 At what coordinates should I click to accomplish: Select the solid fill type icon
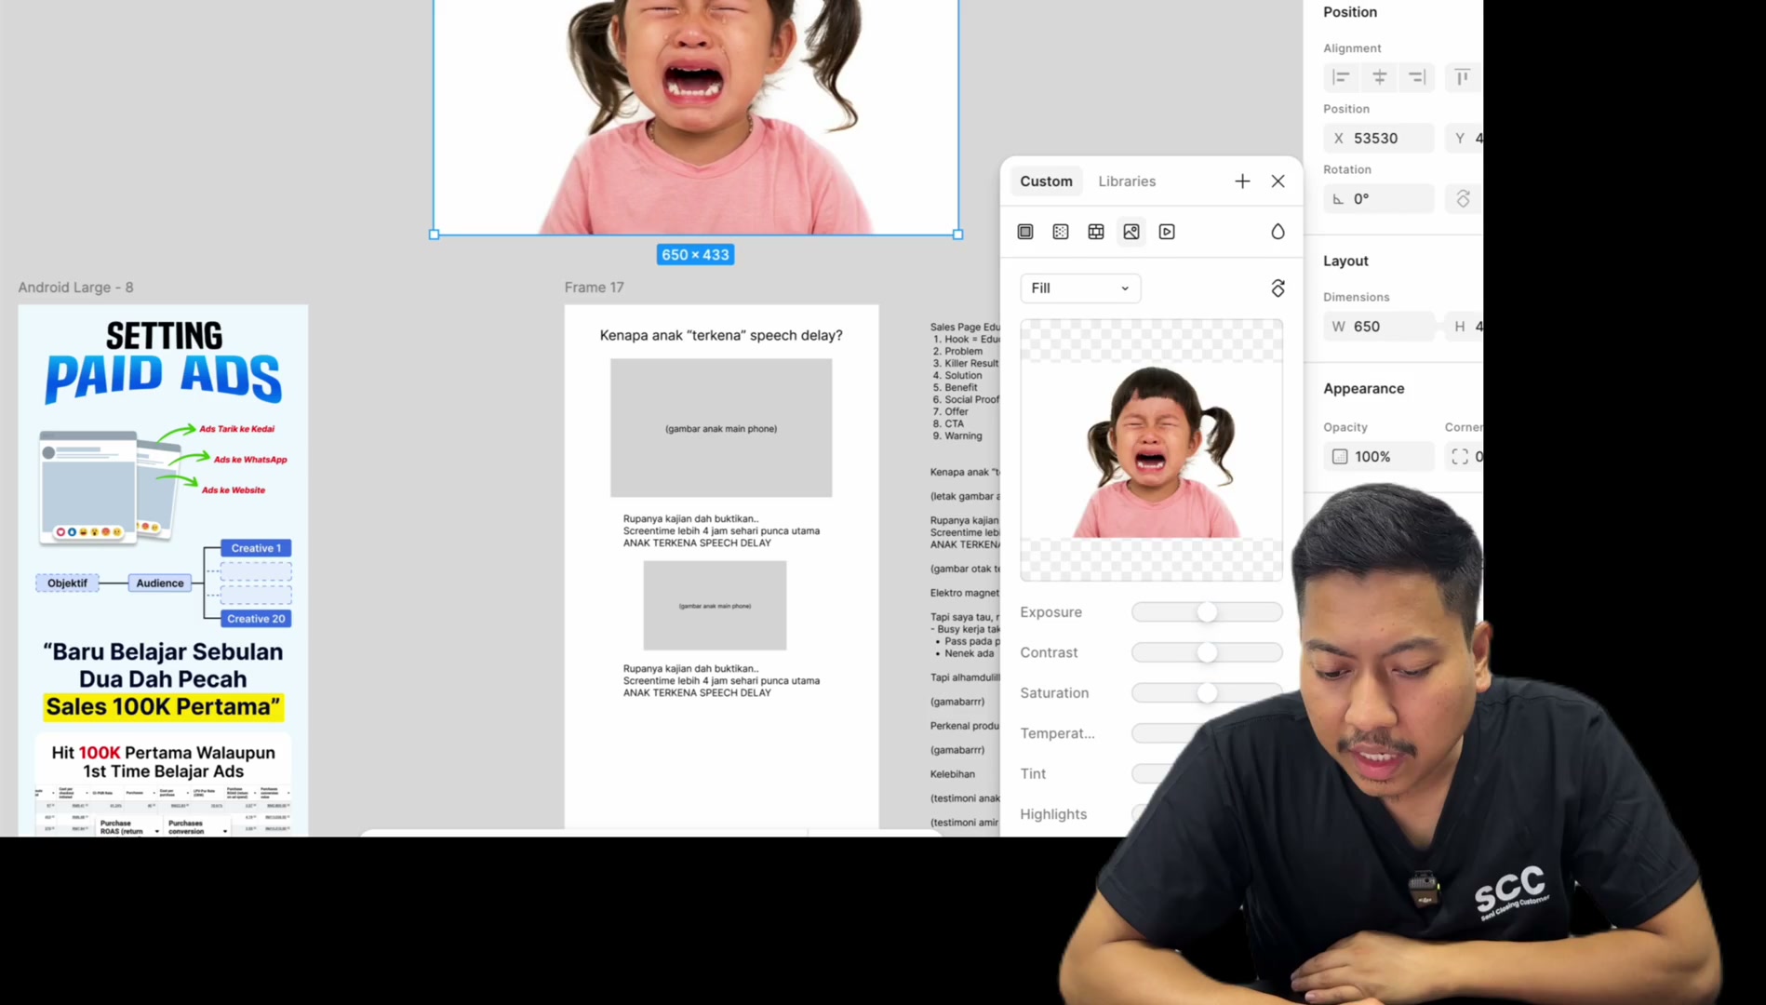(1025, 232)
